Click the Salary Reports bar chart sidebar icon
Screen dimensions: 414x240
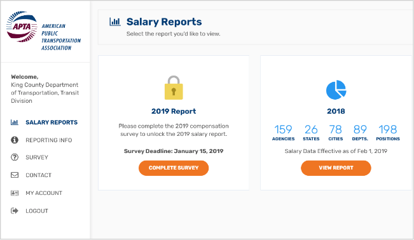click(15, 123)
